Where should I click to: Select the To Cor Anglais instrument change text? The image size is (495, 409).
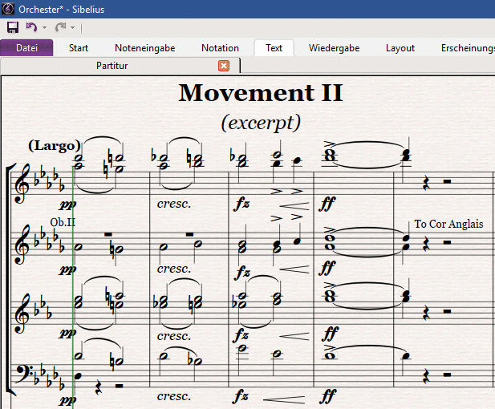tap(448, 224)
